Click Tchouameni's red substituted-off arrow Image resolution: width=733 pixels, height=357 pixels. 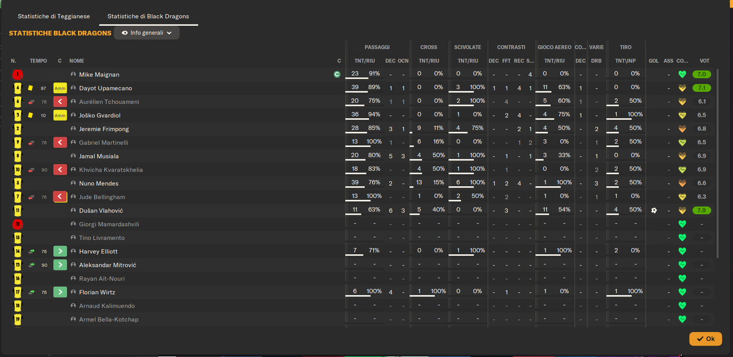pyautogui.click(x=60, y=102)
